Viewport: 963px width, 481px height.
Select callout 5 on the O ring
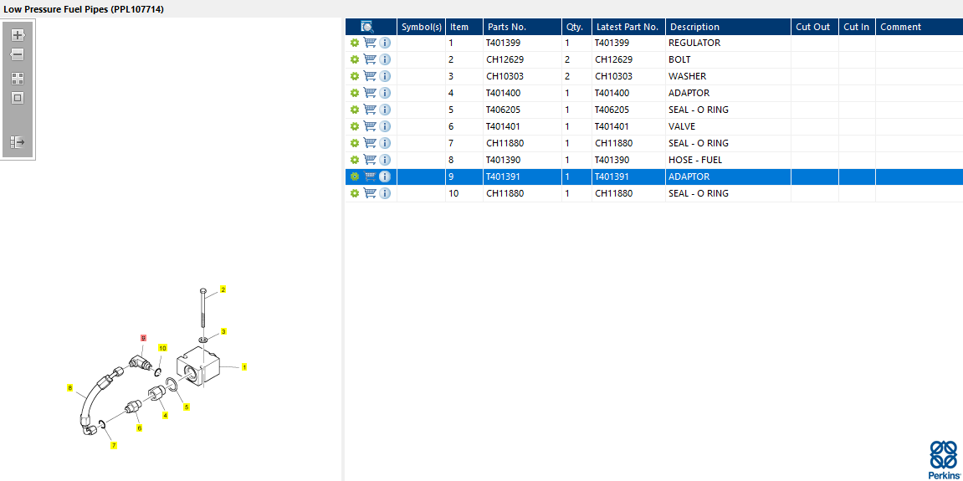point(187,407)
